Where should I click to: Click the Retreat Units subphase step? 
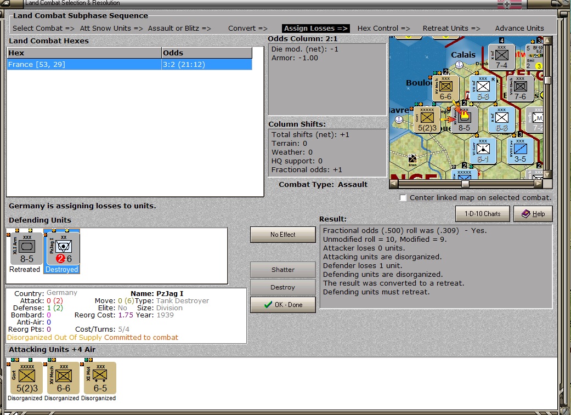pos(451,29)
